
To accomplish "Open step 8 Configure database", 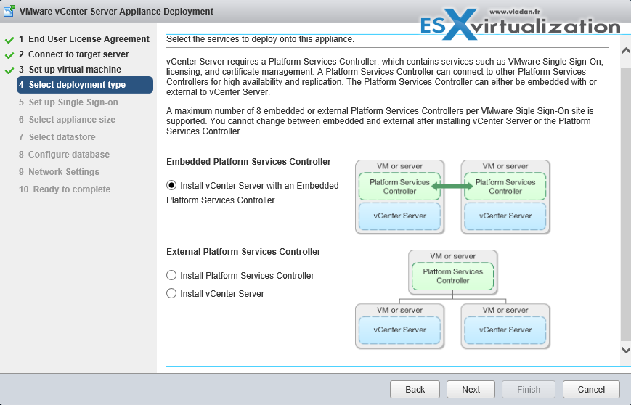I will click(64, 155).
